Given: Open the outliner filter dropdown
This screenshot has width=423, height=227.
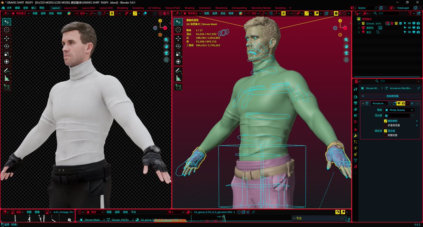Looking at the screenshot, I should 412,13.
